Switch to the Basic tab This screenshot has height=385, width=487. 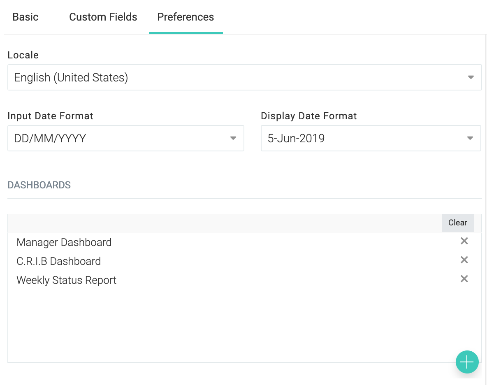26,17
